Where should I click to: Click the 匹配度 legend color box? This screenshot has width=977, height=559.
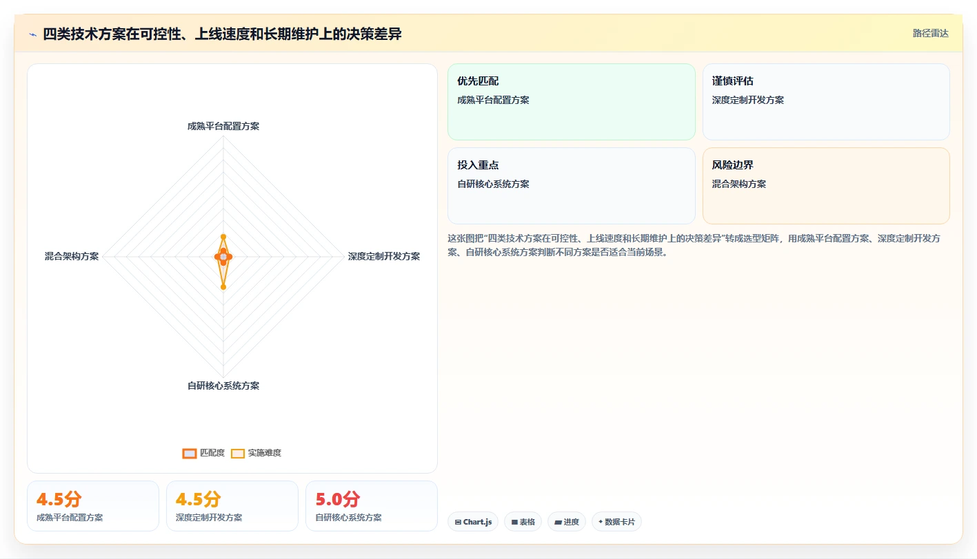(x=190, y=453)
